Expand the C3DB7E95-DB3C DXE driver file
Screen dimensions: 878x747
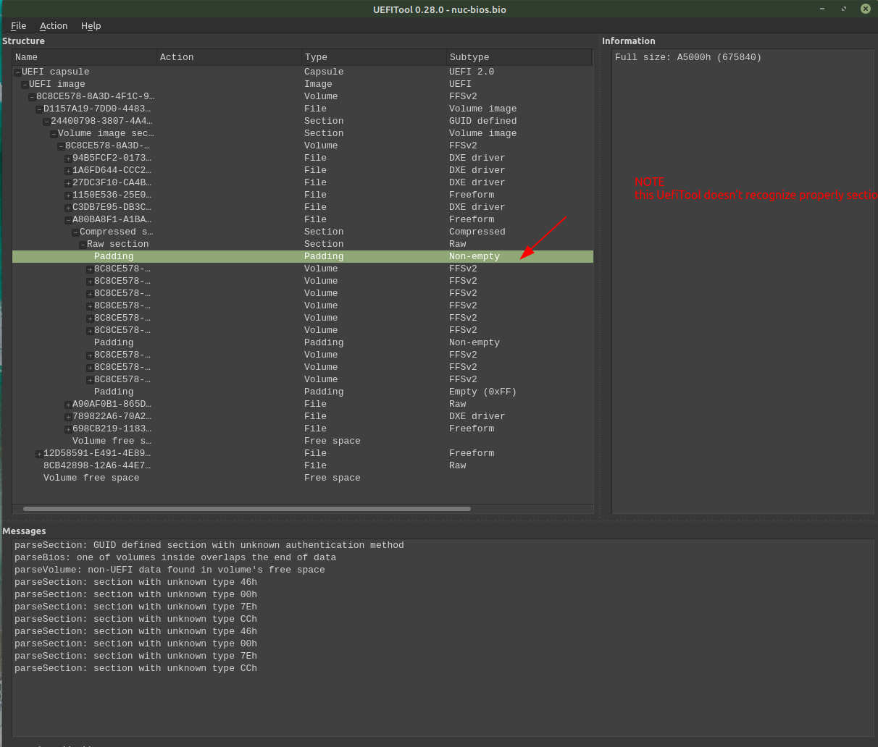pos(68,208)
